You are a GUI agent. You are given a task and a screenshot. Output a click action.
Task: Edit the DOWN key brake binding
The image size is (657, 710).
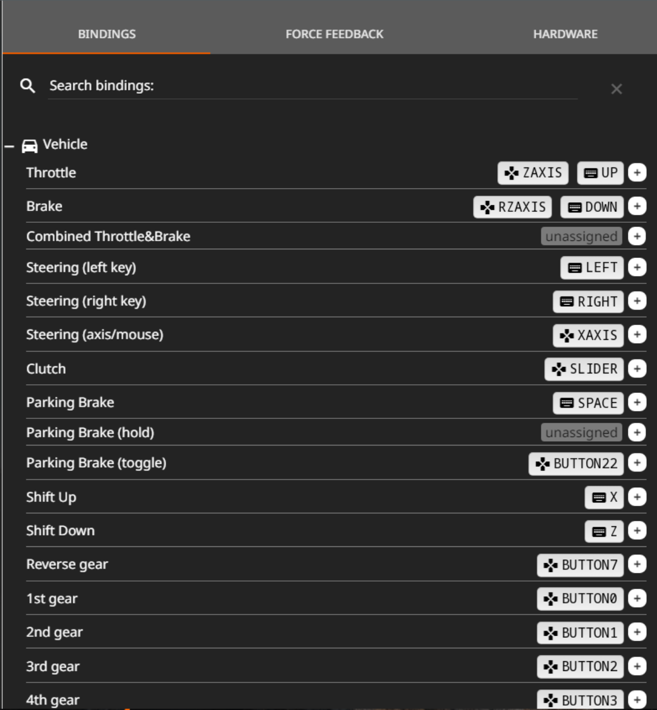[592, 207]
